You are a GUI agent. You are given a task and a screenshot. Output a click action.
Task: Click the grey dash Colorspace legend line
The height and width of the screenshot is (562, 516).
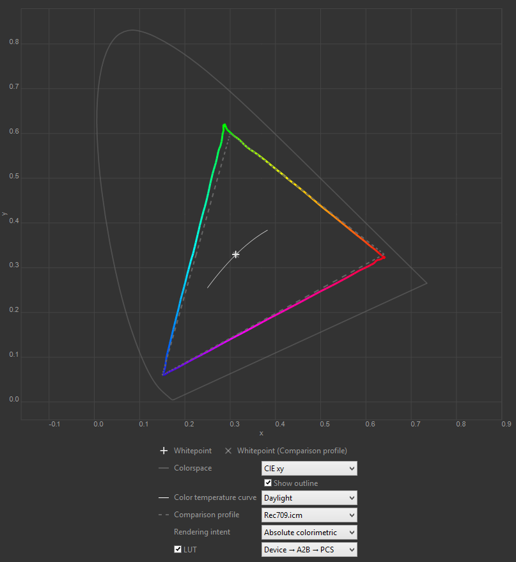pyautogui.click(x=164, y=468)
